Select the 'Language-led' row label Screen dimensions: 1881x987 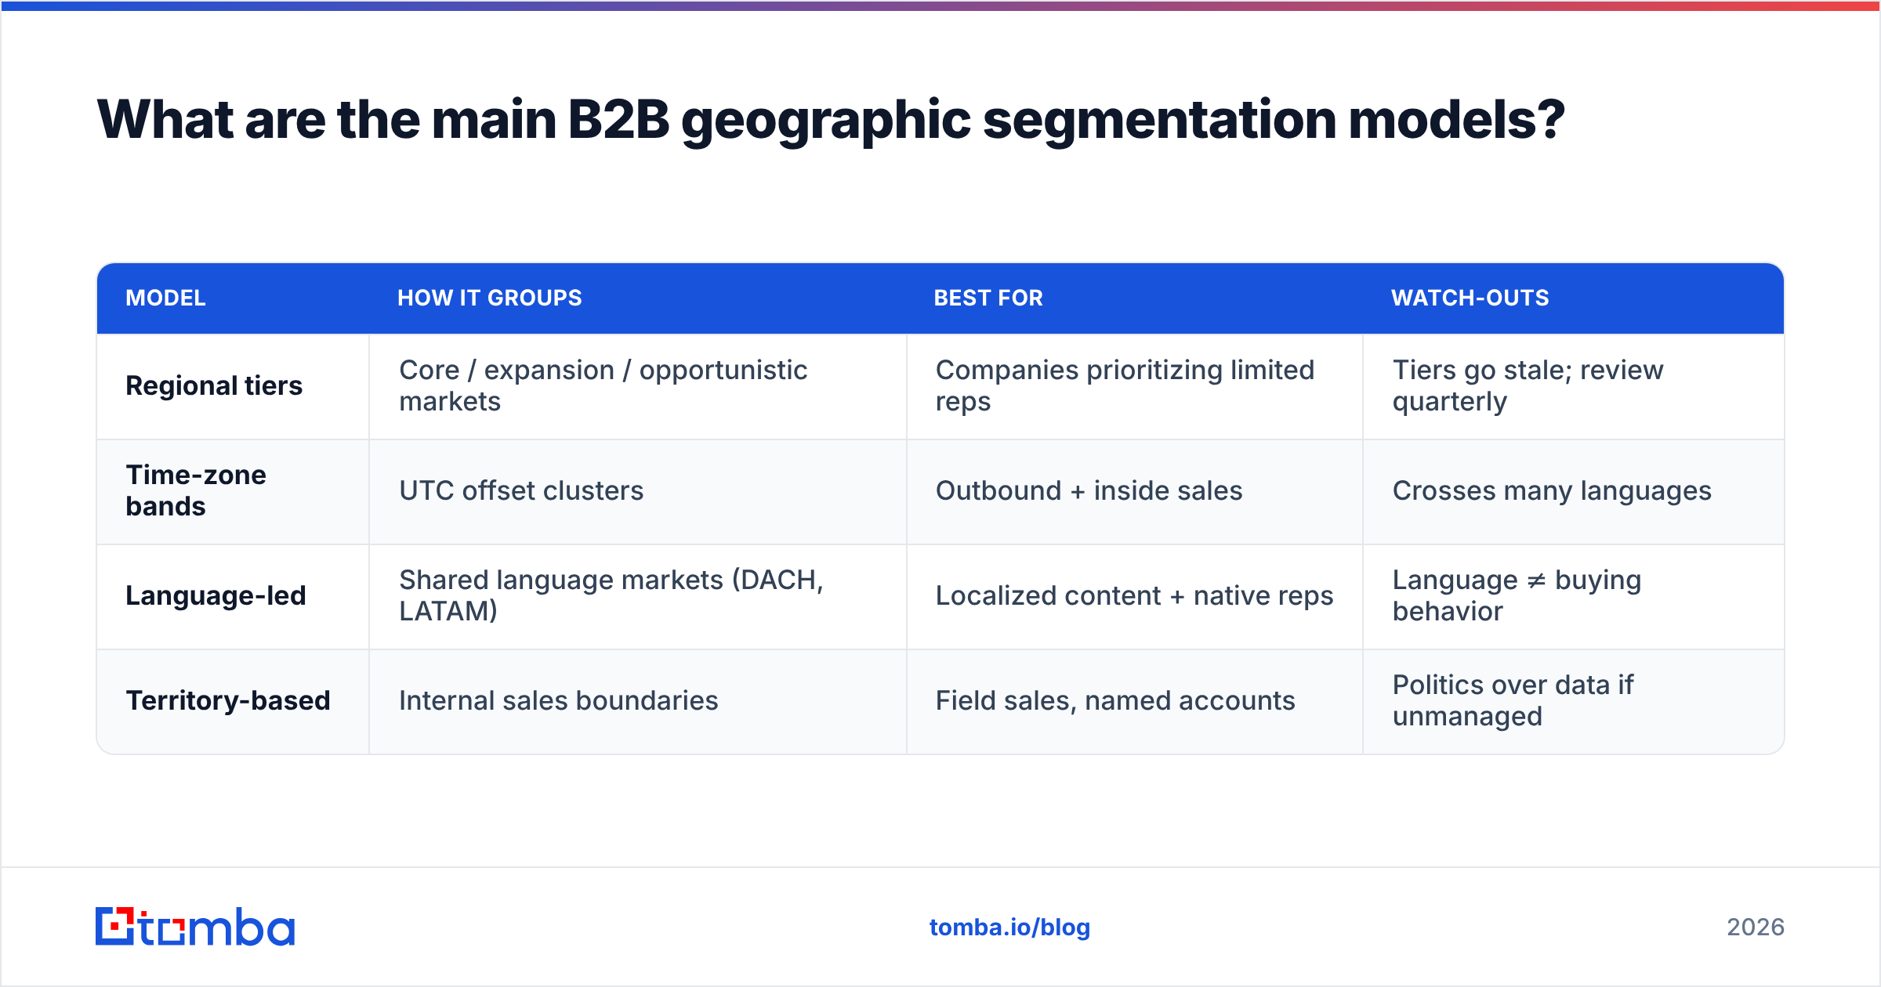coord(216,595)
